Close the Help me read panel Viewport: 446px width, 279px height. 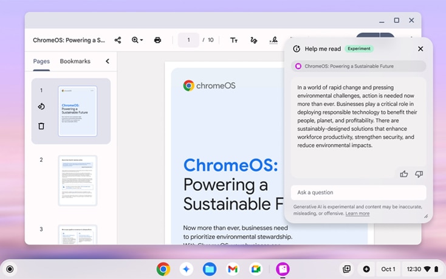pyautogui.click(x=420, y=49)
